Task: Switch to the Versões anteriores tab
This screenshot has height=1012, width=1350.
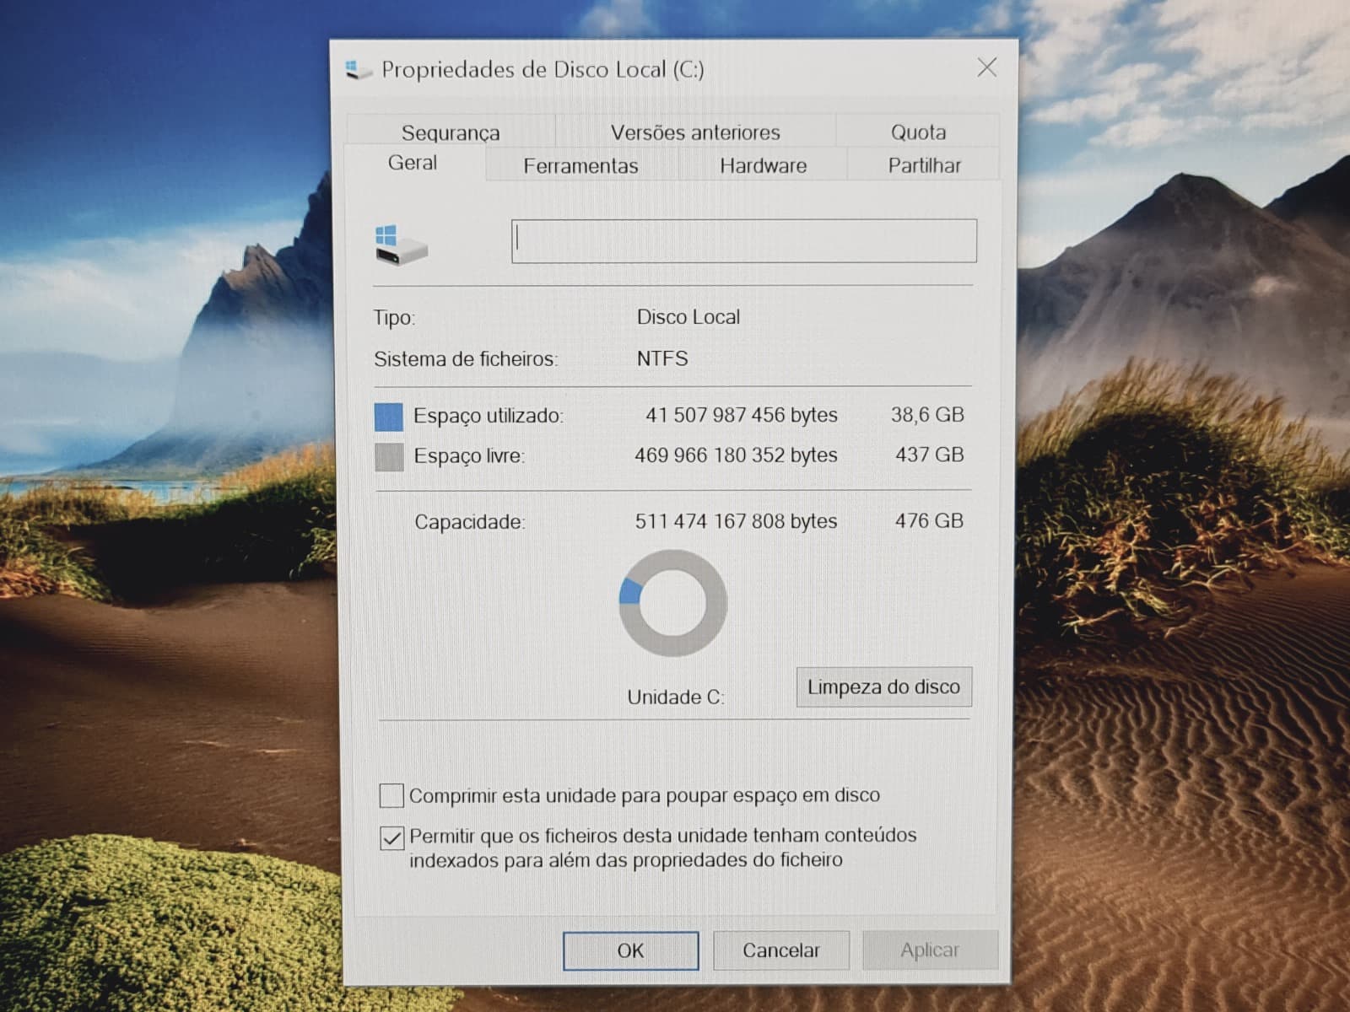Action: point(695,132)
